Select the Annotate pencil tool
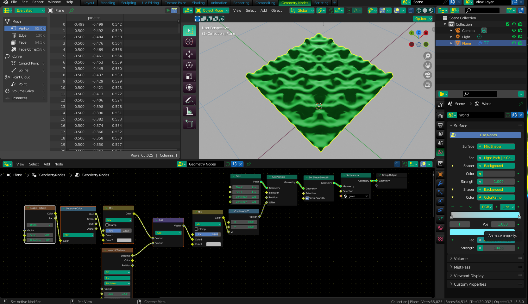The image size is (528, 304). 189,101
